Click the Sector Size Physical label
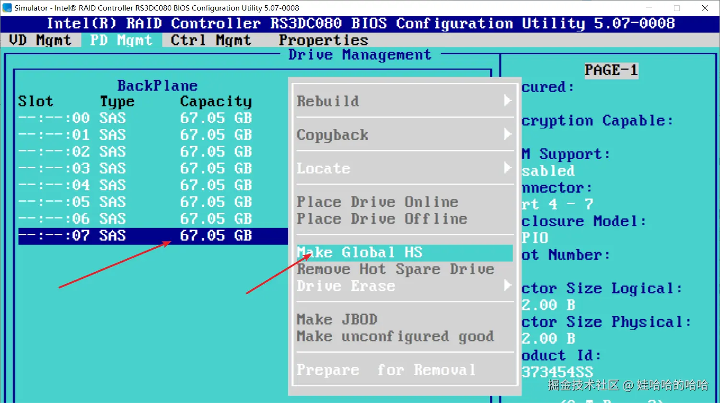Image resolution: width=720 pixels, height=403 pixels. pos(606,322)
